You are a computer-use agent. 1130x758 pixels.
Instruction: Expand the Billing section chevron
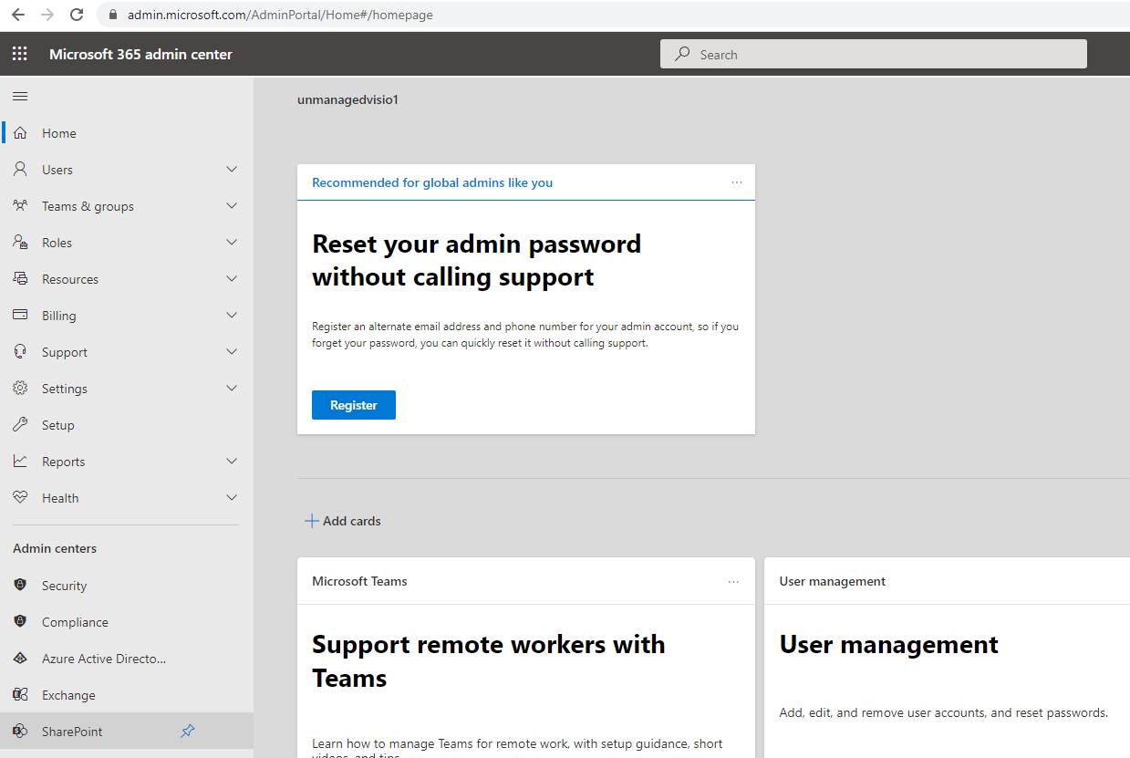coord(232,315)
